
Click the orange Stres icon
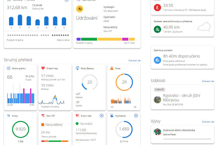[x=112, y=68]
